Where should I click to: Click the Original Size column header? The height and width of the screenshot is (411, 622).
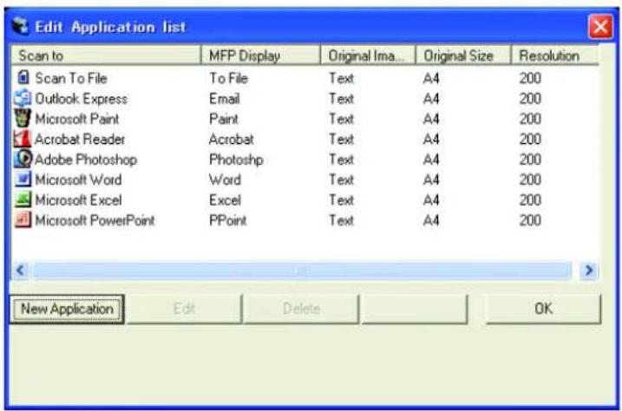point(463,55)
